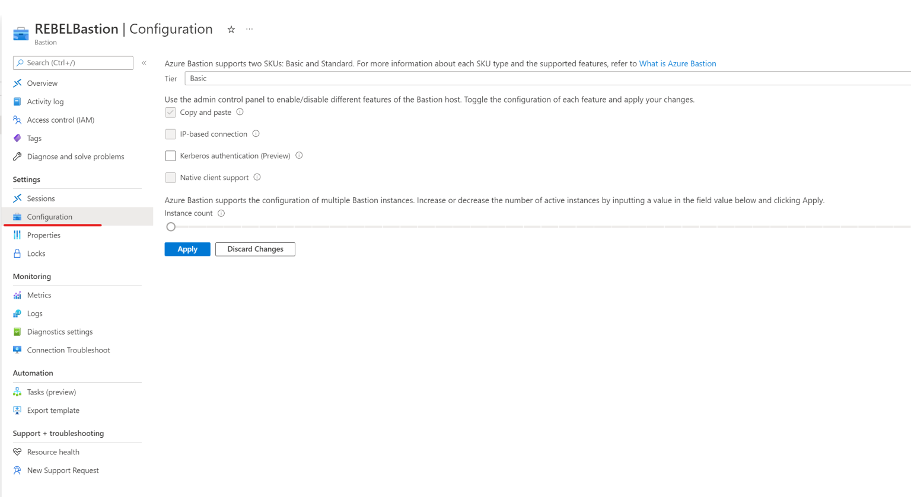Click the search box in the sidebar
This screenshot has height=497, width=911.
(x=72, y=62)
